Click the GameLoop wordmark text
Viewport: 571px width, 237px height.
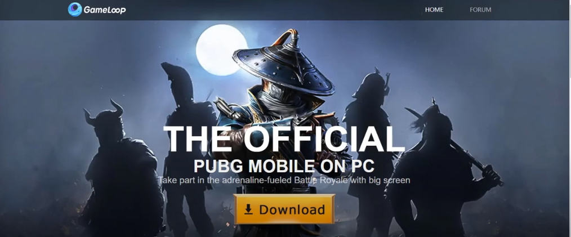click(105, 10)
